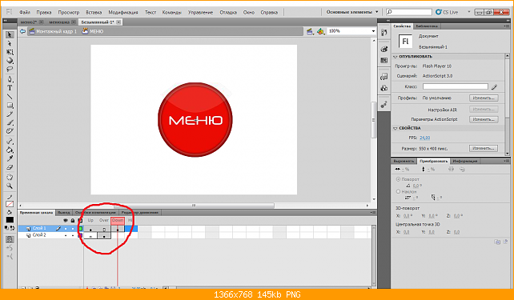The height and width of the screenshot is (300, 514).
Task: Select the Наклон radio button
Action: [398, 191]
